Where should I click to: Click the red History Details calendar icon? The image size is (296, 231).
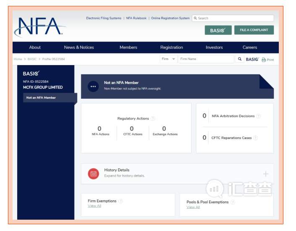pyautogui.click(x=93, y=173)
